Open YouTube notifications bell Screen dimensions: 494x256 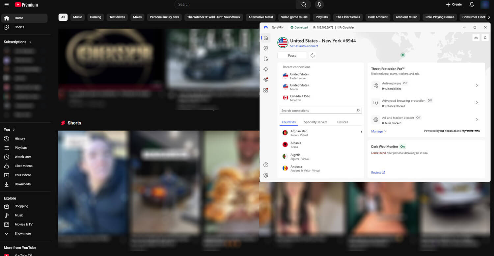[472, 5]
